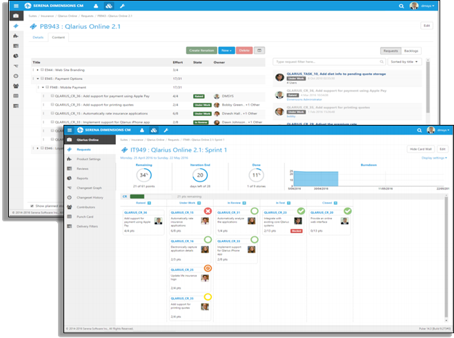Image resolution: width=454 pixels, height=338 pixels.
Task: Click the green checkmark on QLARIUS_CR_26 card
Action: pos(348,210)
